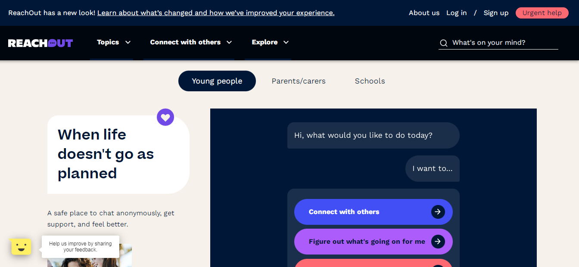Click the yellow smiley feedback icon
The width and height of the screenshot is (579, 267).
tap(21, 247)
